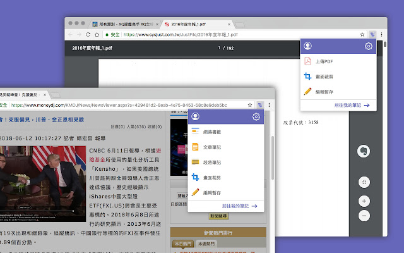404x253 pixels.
Task: Click extension icon in PDF window toolbar
Action: click(372, 34)
